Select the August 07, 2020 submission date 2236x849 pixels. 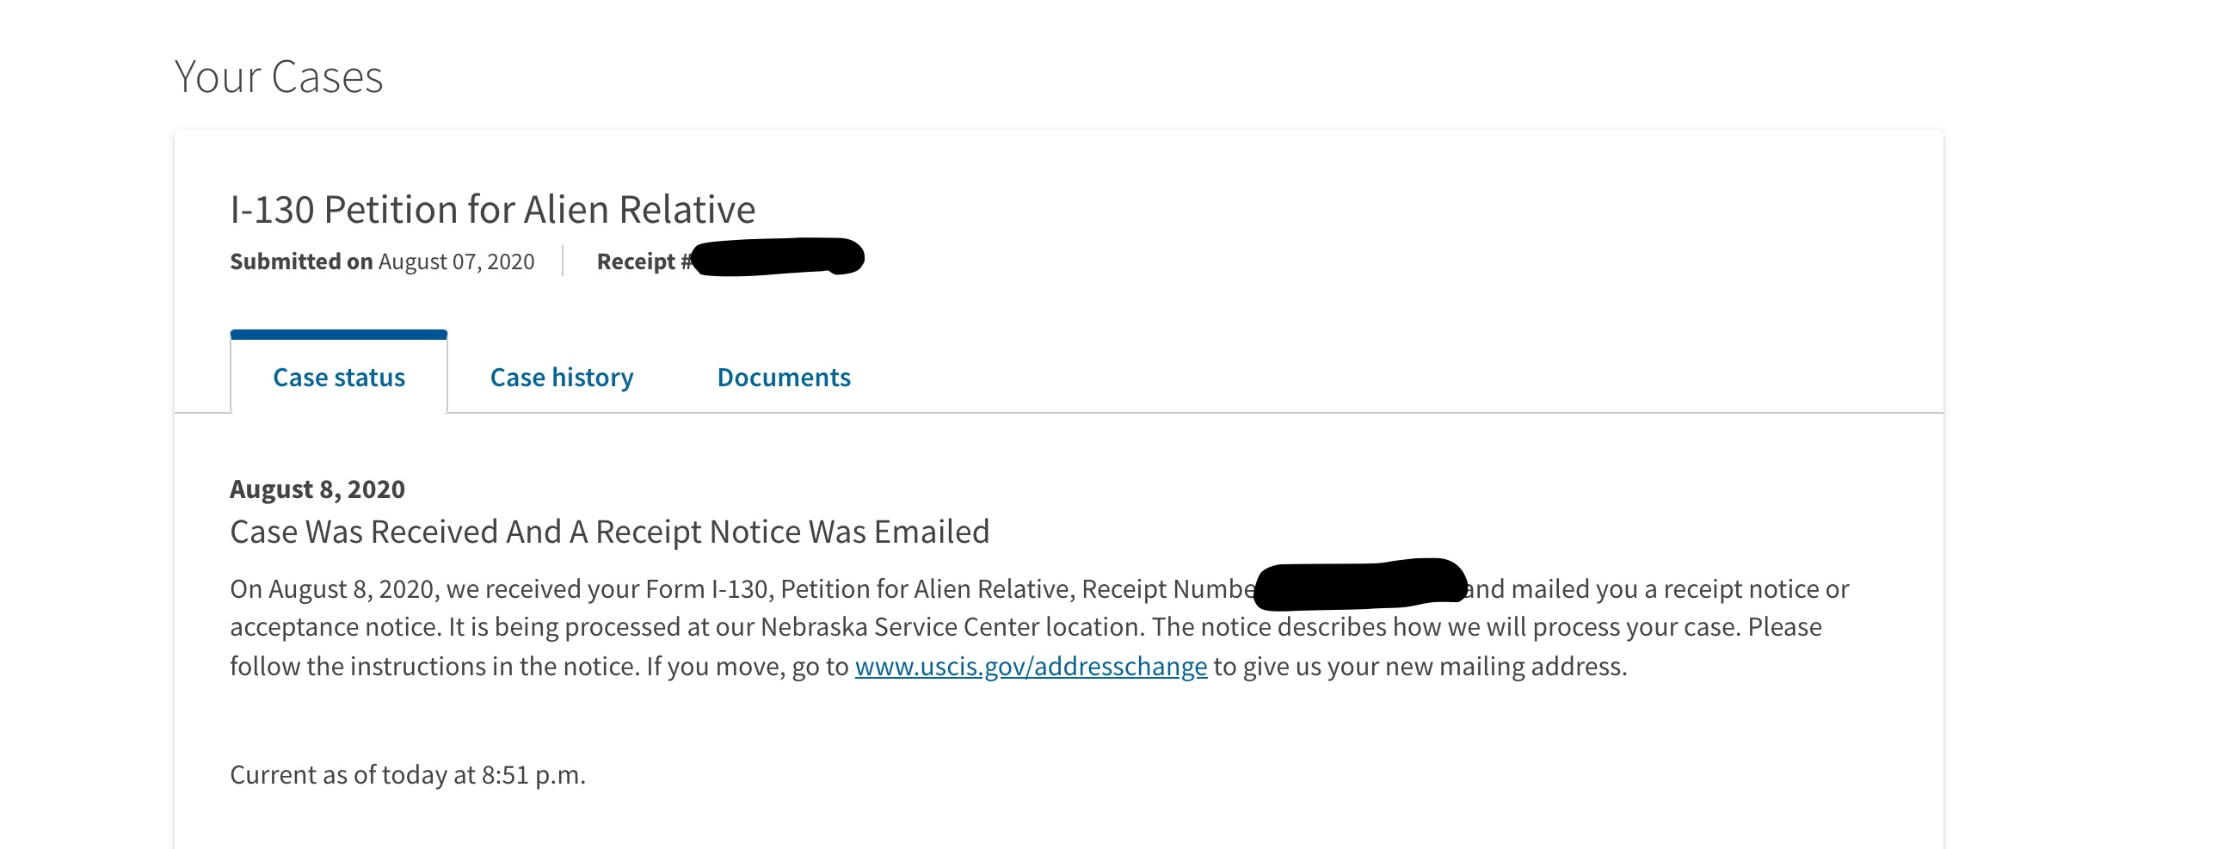pyautogui.click(x=457, y=261)
